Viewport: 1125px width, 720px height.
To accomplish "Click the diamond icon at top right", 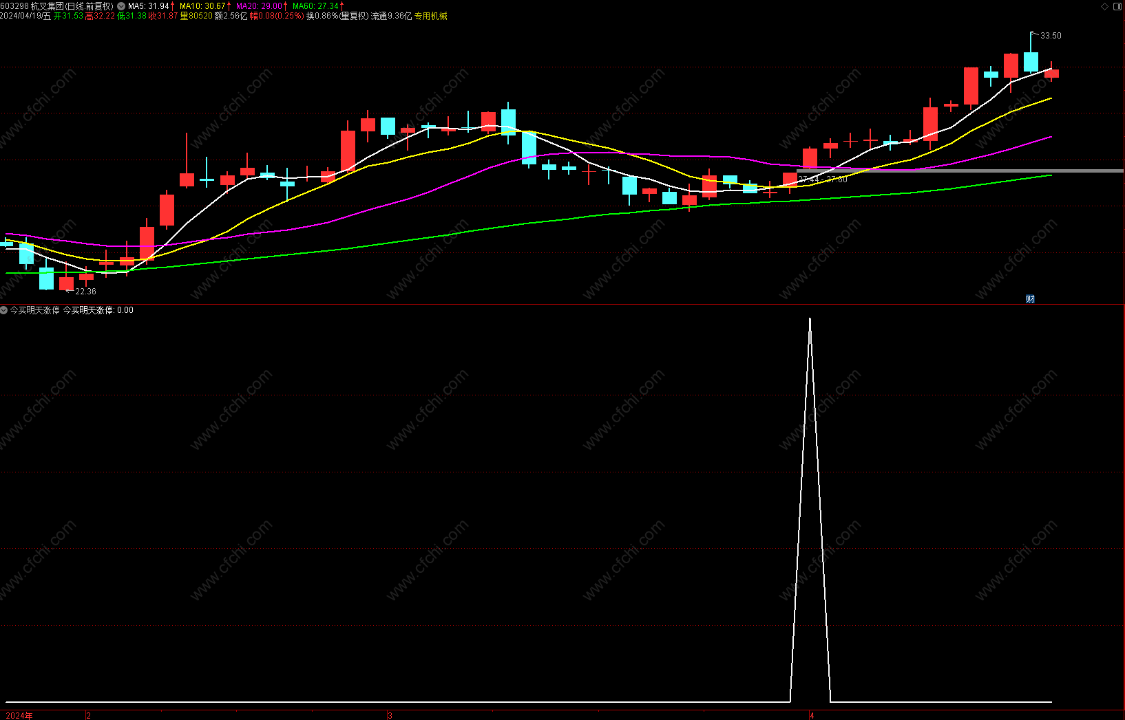I will coord(1105,6).
